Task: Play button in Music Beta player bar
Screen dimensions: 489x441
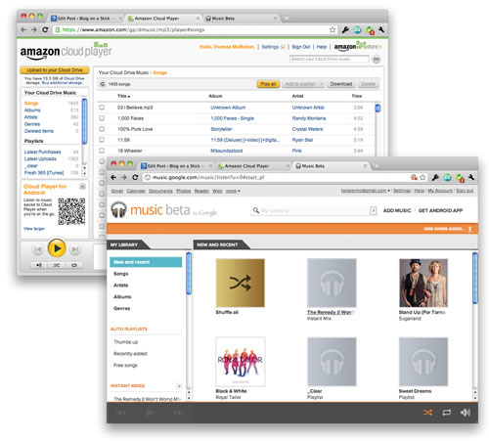Action: click(x=150, y=413)
